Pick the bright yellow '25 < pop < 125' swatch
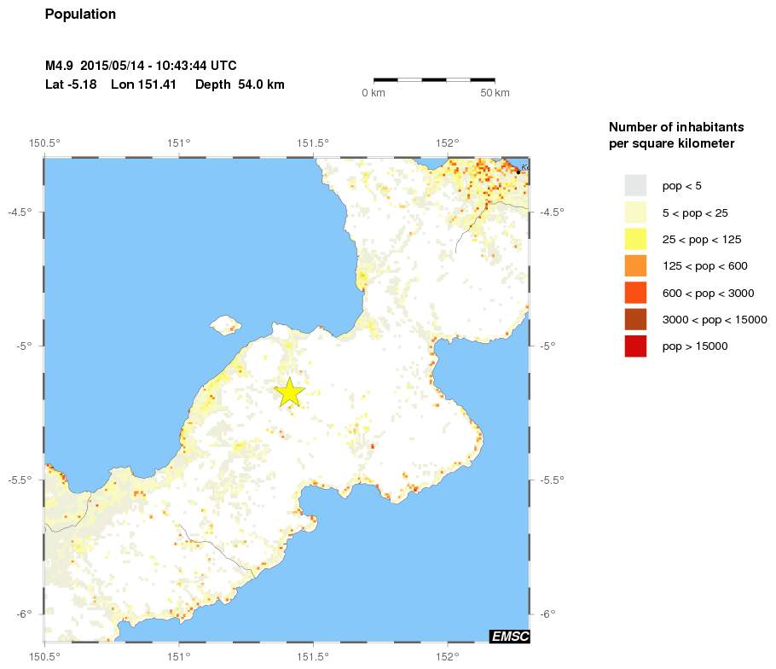This screenshot has width=776, height=669. tap(635, 239)
